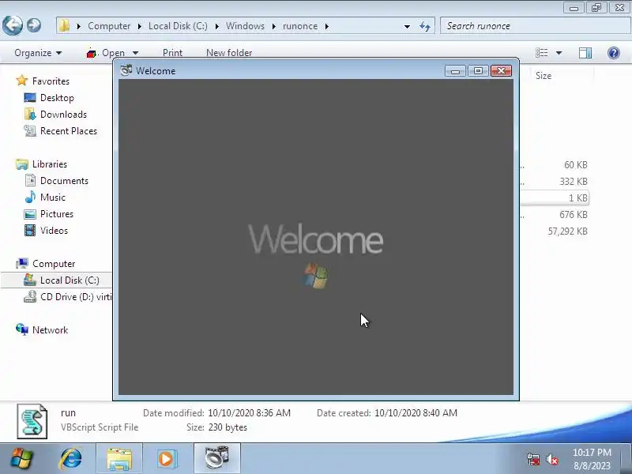Image resolution: width=632 pixels, height=474 pixels.
Task: Open Windows Explorer taskbar button
Action: pyautogui.click(x=119, y=459)
